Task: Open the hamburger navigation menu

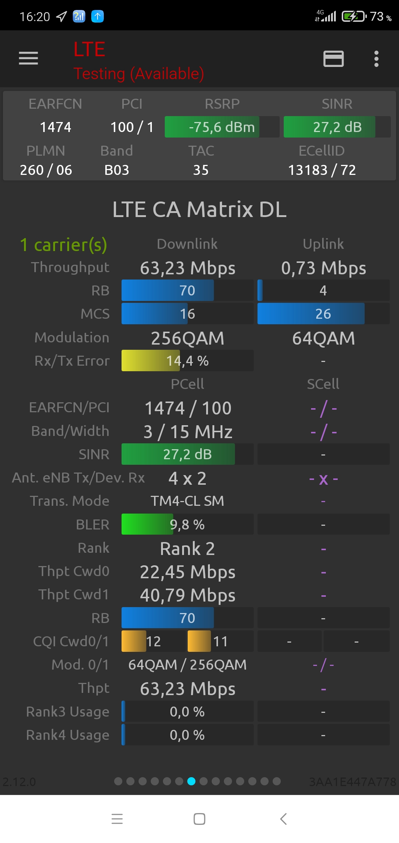Action: [28, 58]
